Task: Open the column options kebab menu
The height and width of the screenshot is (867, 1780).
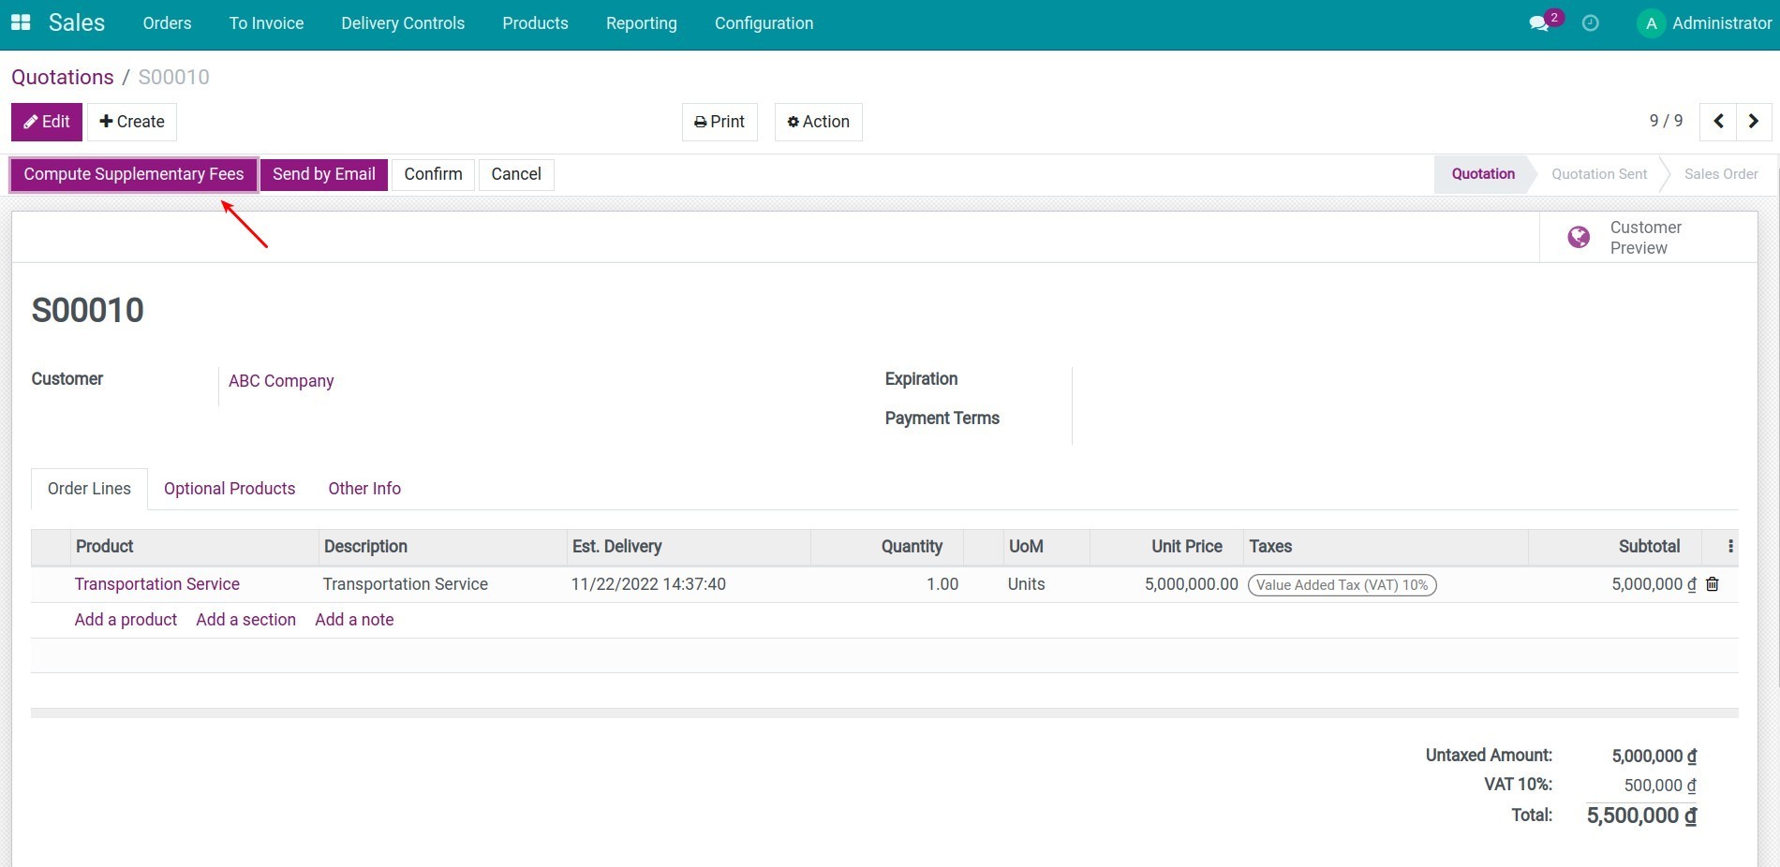Action: click(x=1730, y=547)
